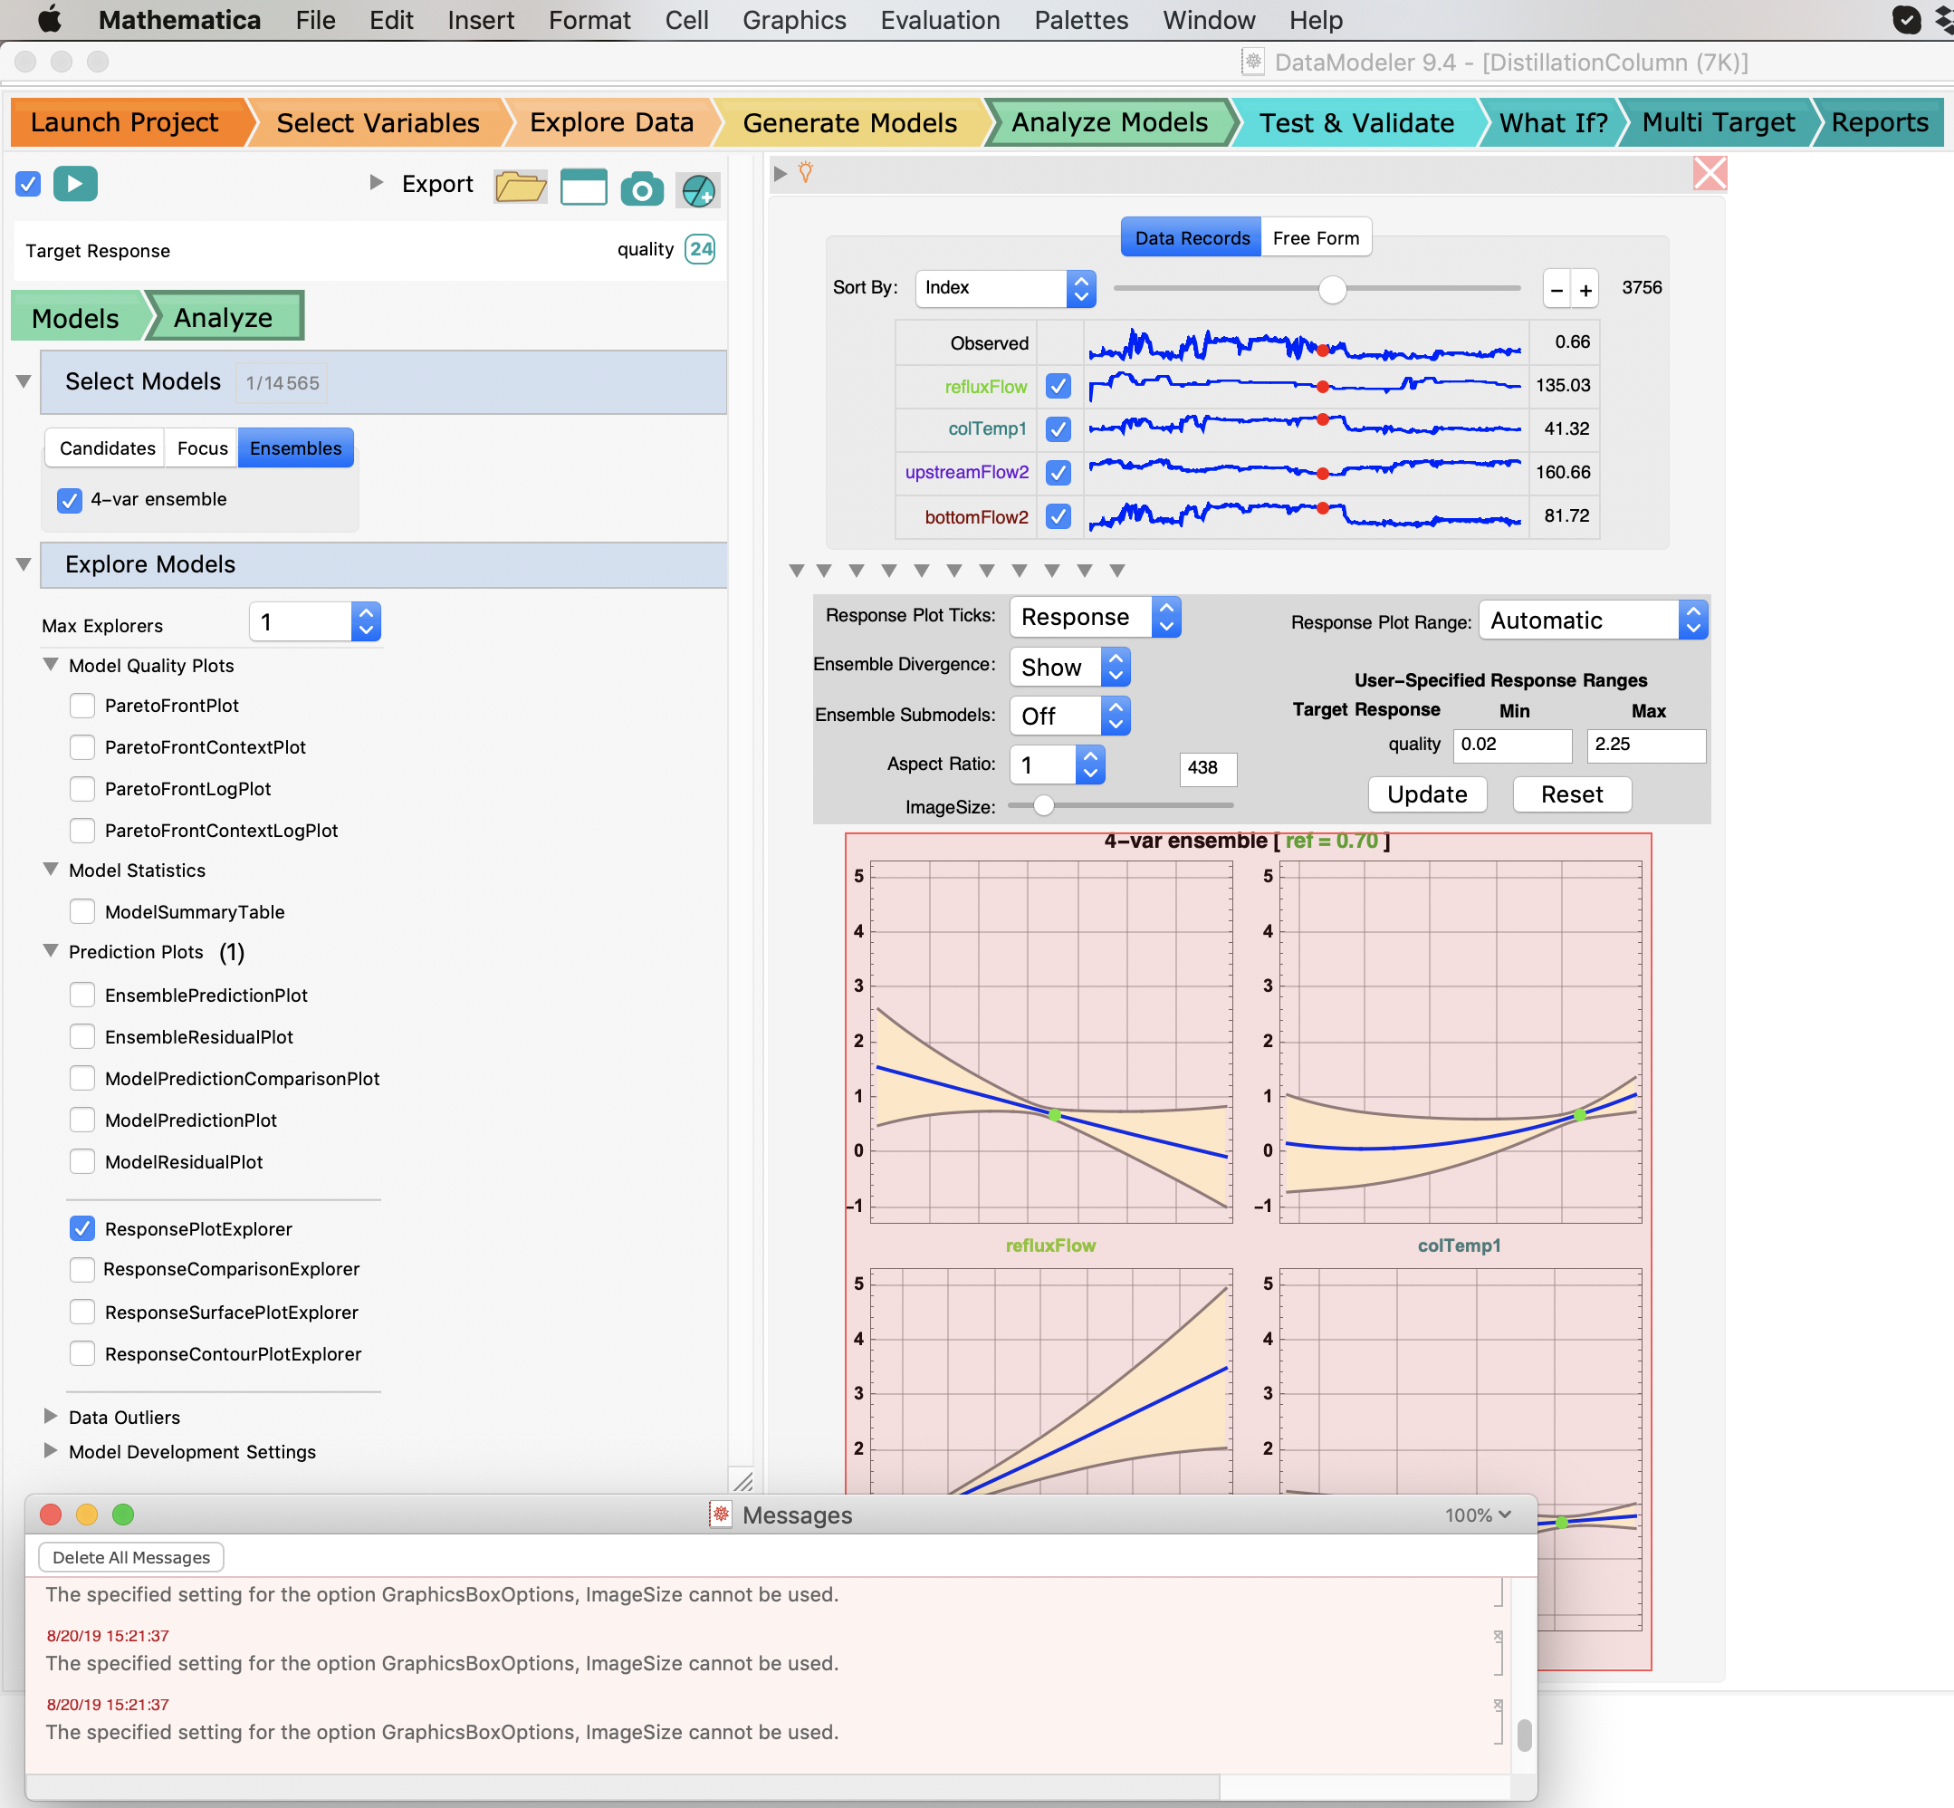Collapse Model Statistics group
Image resolution: width=1954 pixels, height=1808 pixels.
(x=51, y=869)
